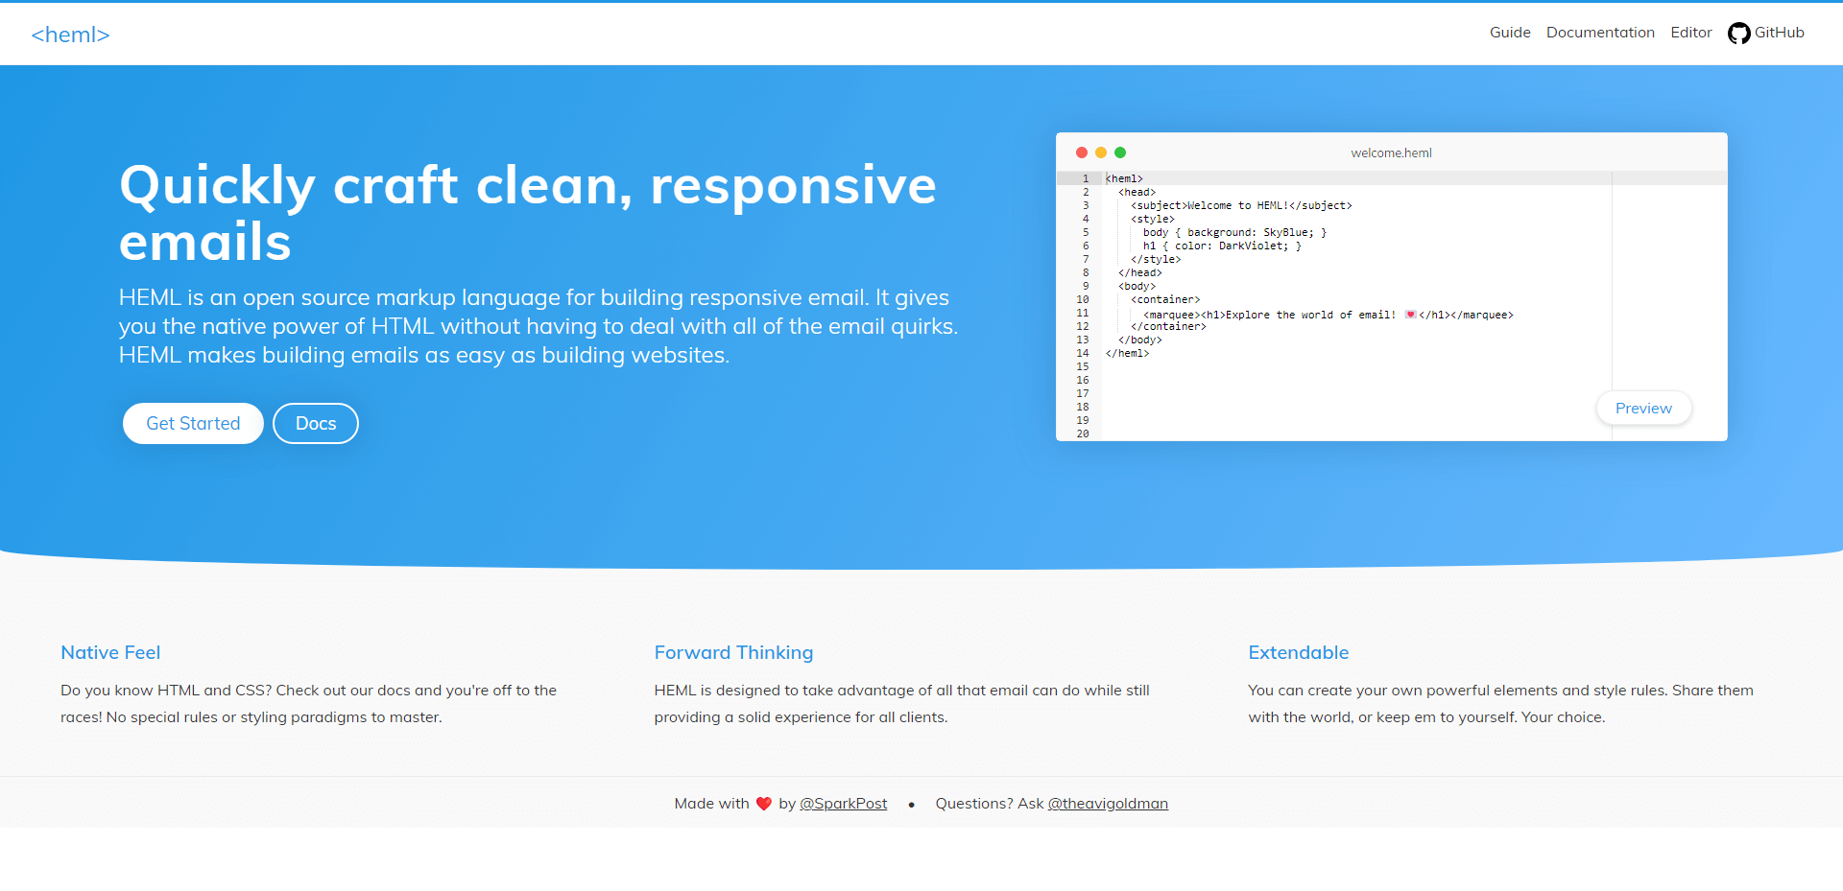Navigate to the Editor from the top menu

(x=1690, y=32)
